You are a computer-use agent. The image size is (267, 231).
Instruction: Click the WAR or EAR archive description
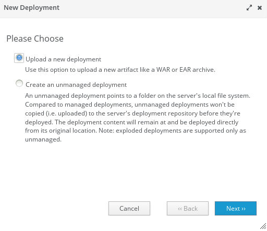tap(120, 70)
